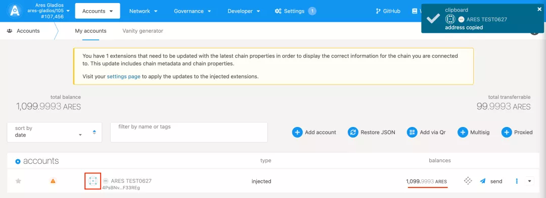Click the GitHub branch icon
This screenshot has width=546, height=198.
coord(378,11)
